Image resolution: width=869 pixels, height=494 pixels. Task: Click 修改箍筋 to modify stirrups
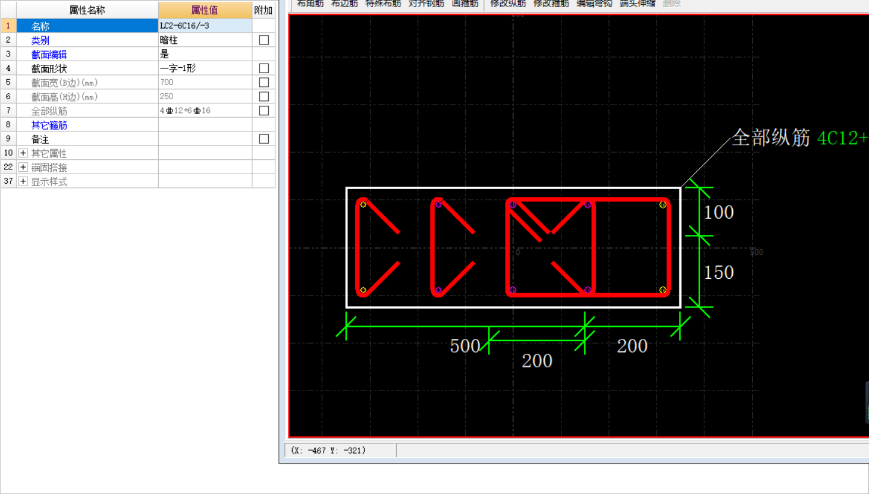pos(551,4)
